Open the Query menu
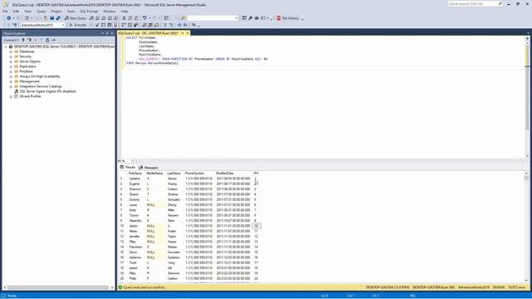The width and height of the screenshot is (532, 299). tap(41, 11)
